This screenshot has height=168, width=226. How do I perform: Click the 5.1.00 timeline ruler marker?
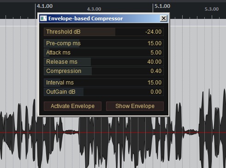click(x=162, y=6)
